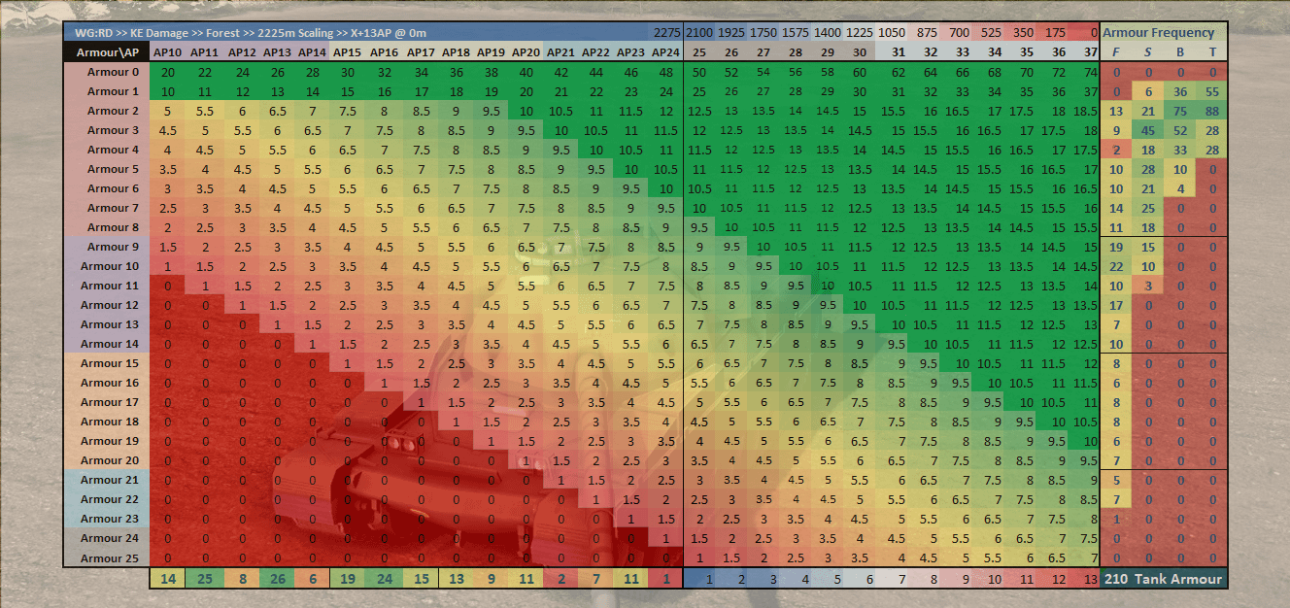Select the frequency cell showing 75

click(x=1180, y=111)
